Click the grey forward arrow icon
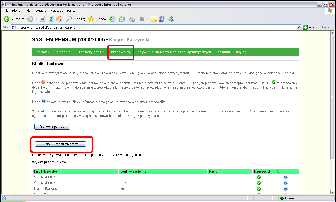 click(x=30, y=19)
